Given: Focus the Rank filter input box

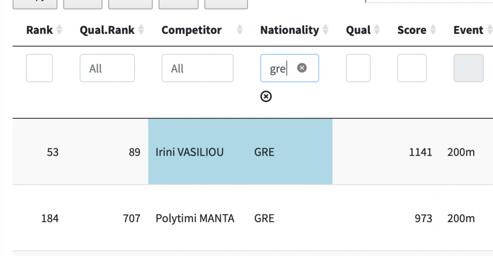Looking at the screenshot, I should (x=39, y=68).
